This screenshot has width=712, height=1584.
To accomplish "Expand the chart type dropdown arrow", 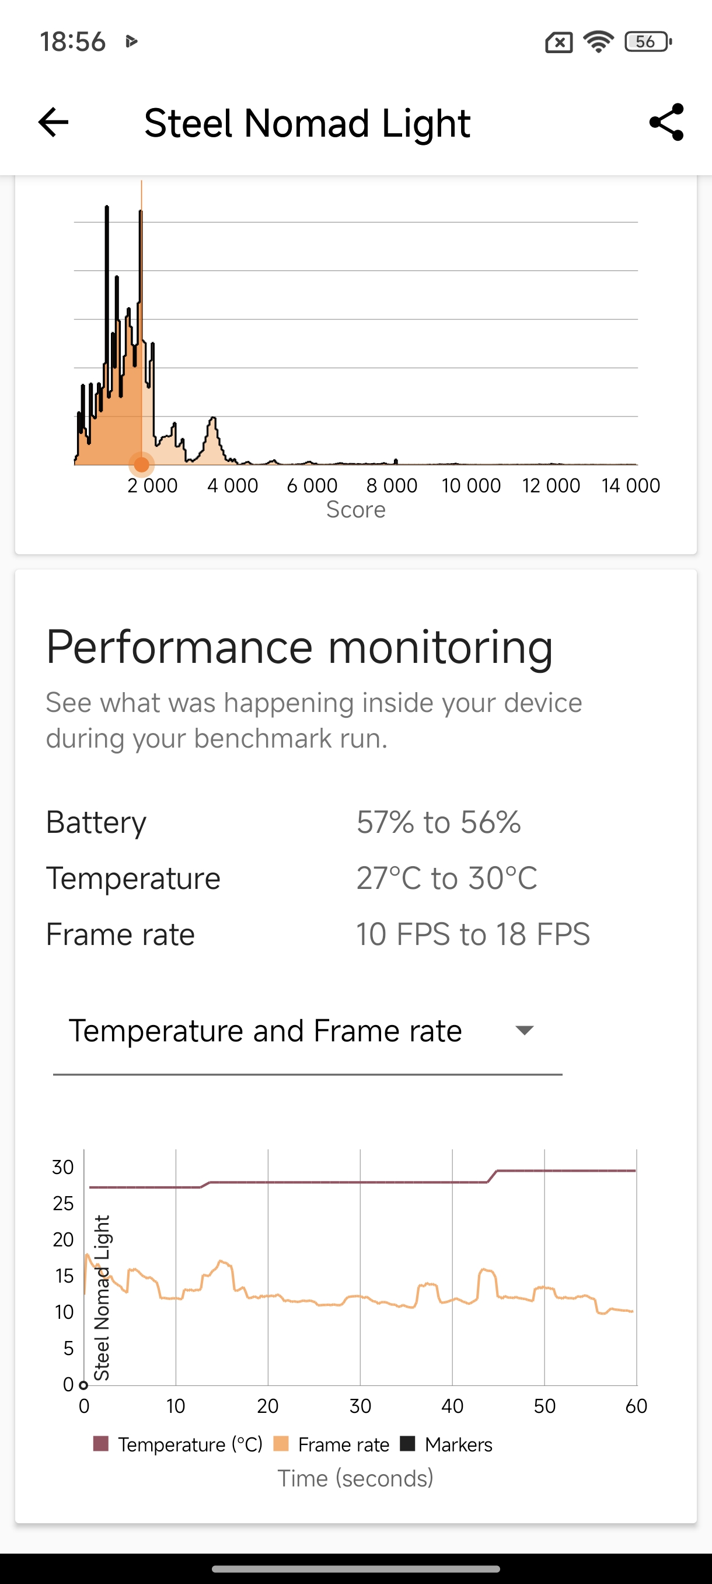I will [524, 1030].
